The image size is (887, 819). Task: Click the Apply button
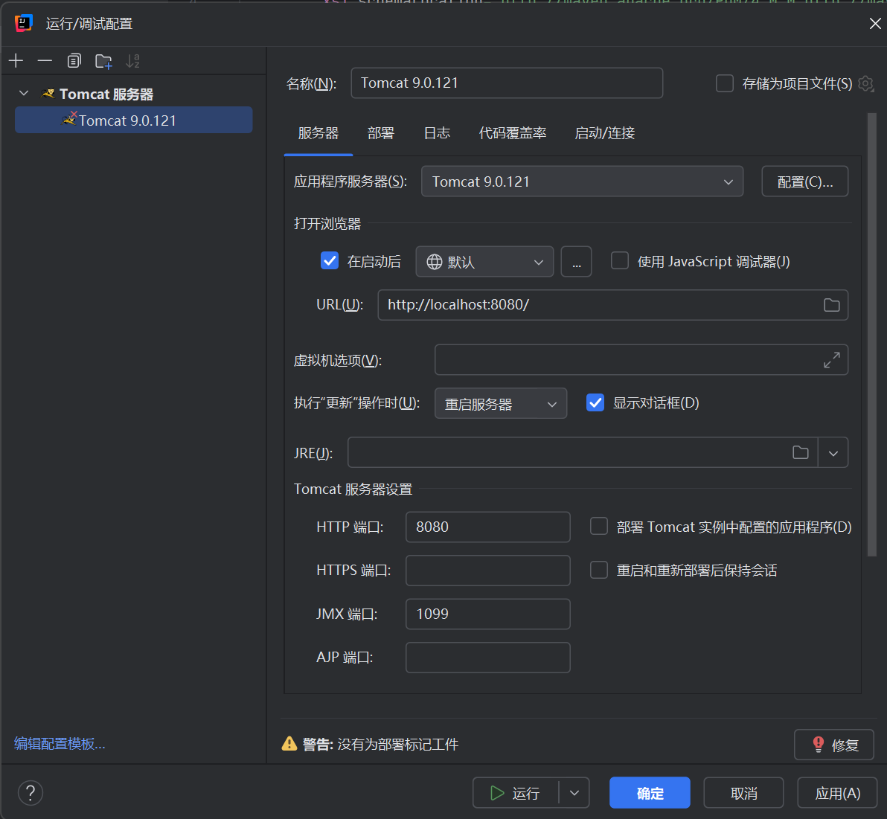click(837, 792)
